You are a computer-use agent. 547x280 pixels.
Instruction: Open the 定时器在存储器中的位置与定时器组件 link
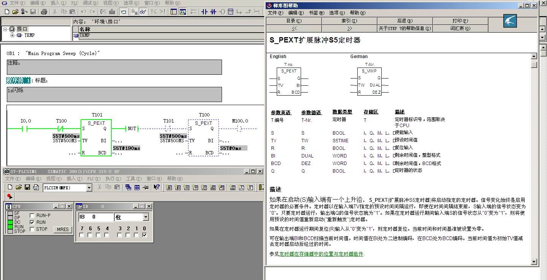pyautogui.click(x=322, y=254)
